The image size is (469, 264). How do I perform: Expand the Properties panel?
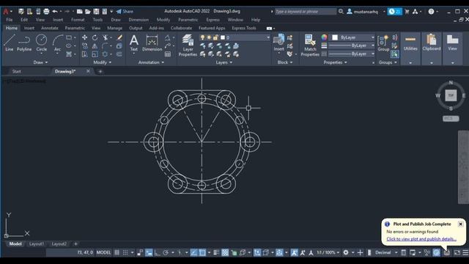point(335,62)
